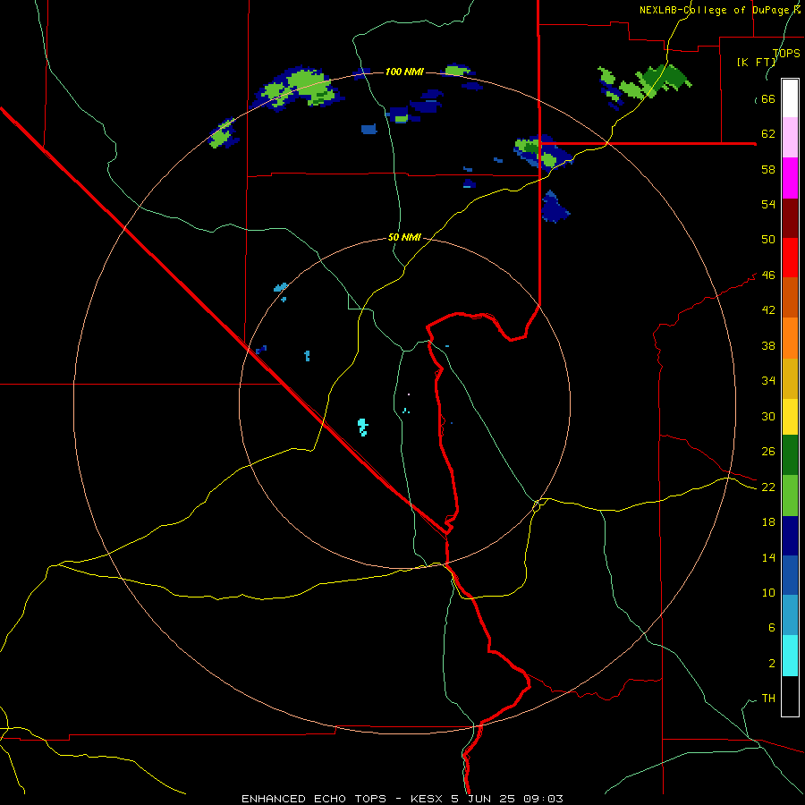Click the "42" scale label
Image resolution: width=805 pixels, height=805 pixels.
pos(768,310)
